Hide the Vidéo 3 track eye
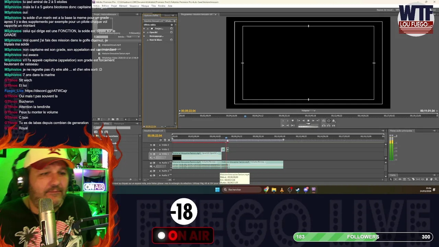This screenshot has width=439, height=247. coord(151,145)
